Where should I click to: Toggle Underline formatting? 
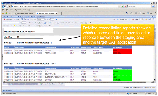click(x=36, y=23)
